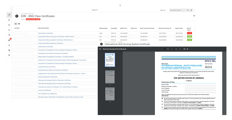Click the PDF rotate icon
Viewport: 232px width, 120px height.
[188, 49]
